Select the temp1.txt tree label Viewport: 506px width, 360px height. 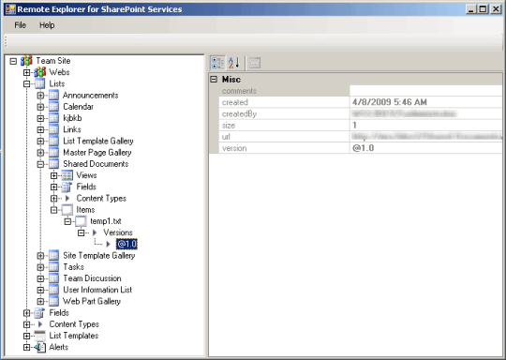pyautogui.click(x=106, y=221)
